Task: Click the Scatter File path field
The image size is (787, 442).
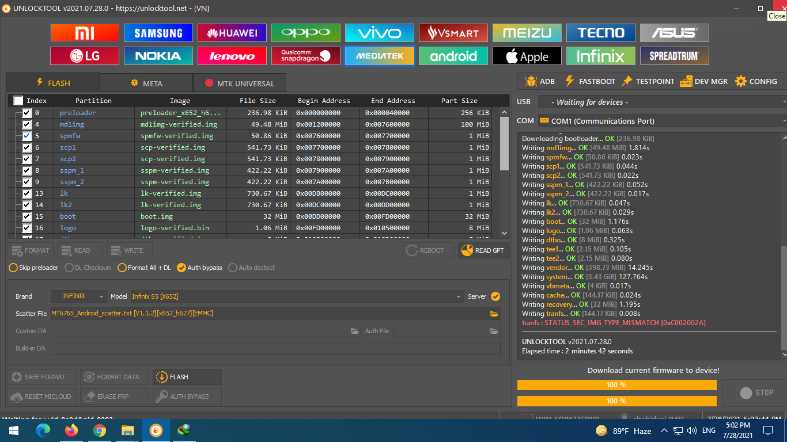Action: 275,314
